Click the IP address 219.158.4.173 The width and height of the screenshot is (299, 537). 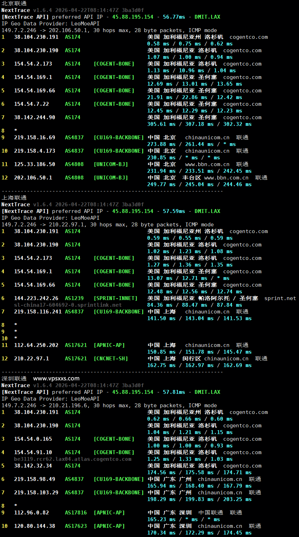(35, 151)
